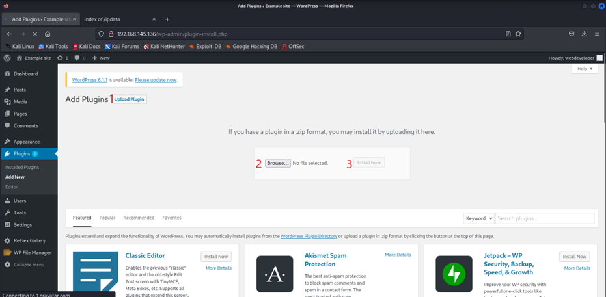606x297 pixels.
Task: Click the Firefox back arrow
Action: coord(10,34)
